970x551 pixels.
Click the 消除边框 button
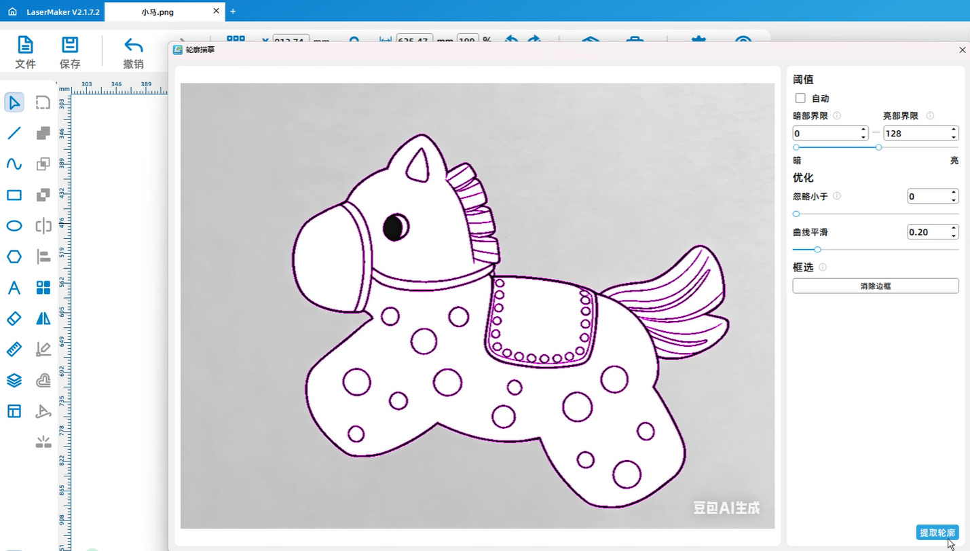(x=875, y=286)
